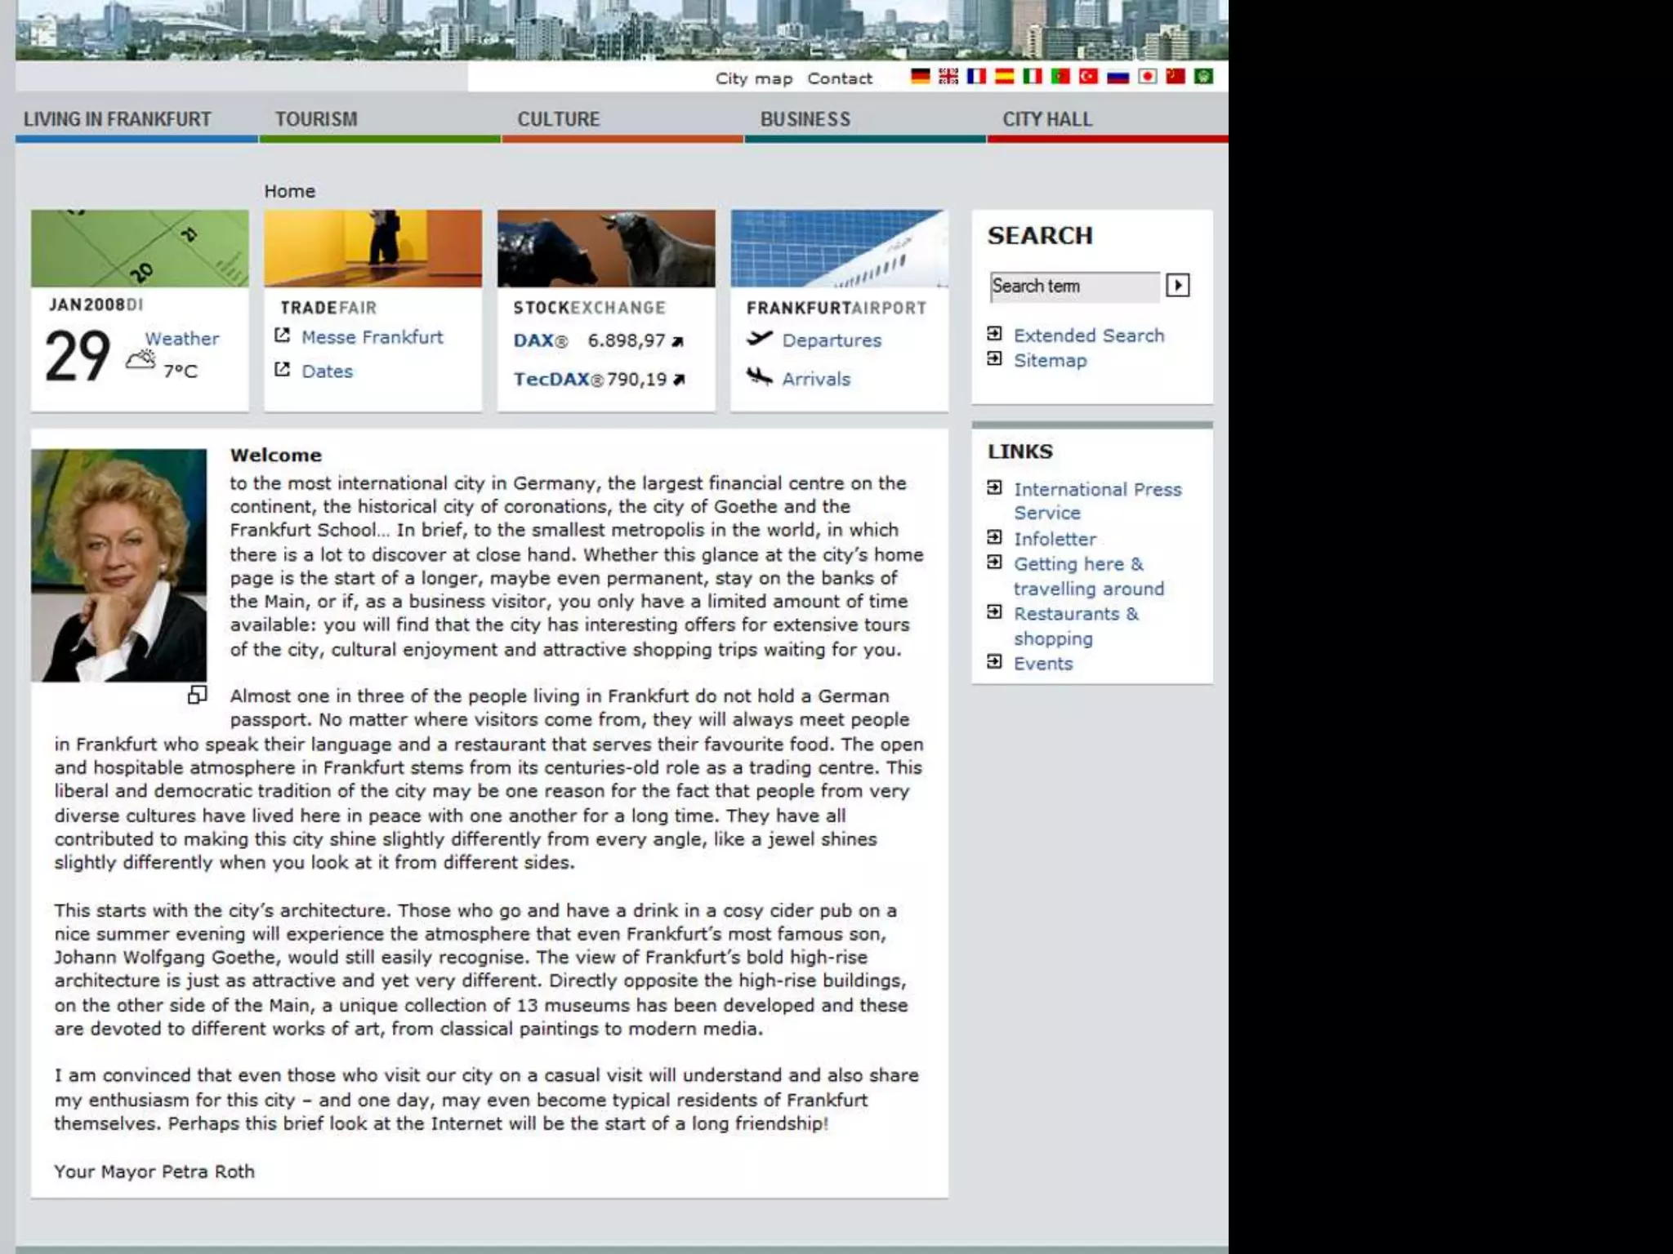Click the departures airplane icon
1673x1254 pixels.
tap(760, 338)
